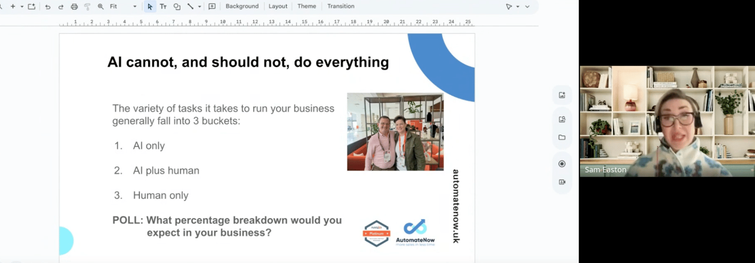Collapse the toolbar with chevron at right
Viewport: 755px width, 263px height.
(527, 7)
